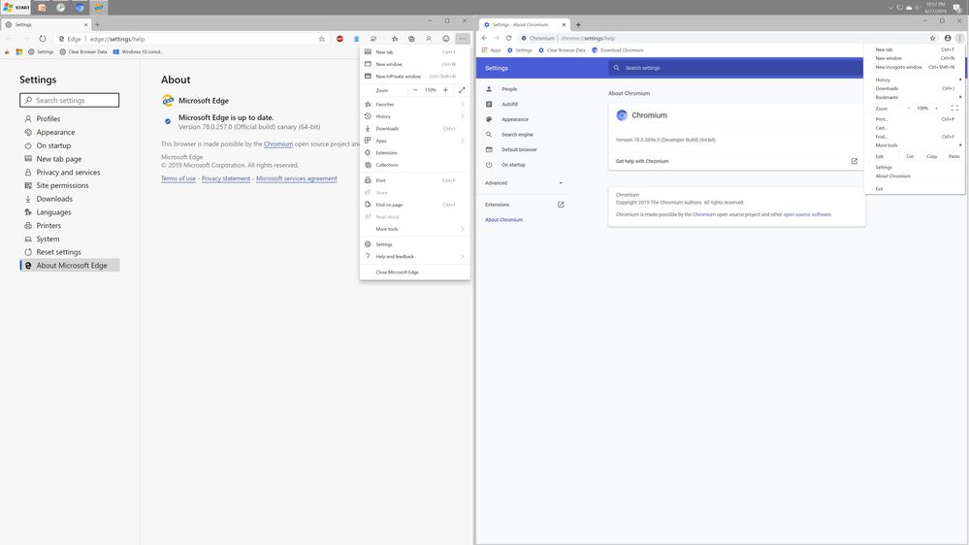The image size is (969, 545).
Task: Click the Edge feedback smiley icon
Action: [445, 39]
